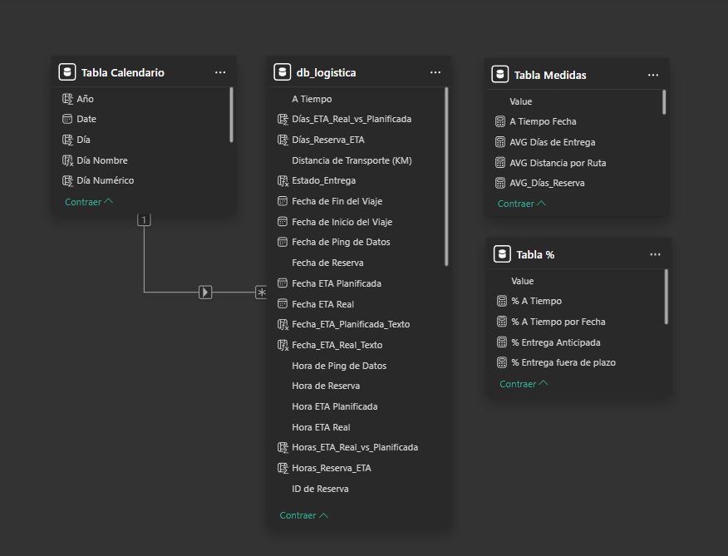This screenshot has height=556, width=728.
Task: Click the % Entrega fuera de plazo measure icon
Action: click(x=502, y=362)
